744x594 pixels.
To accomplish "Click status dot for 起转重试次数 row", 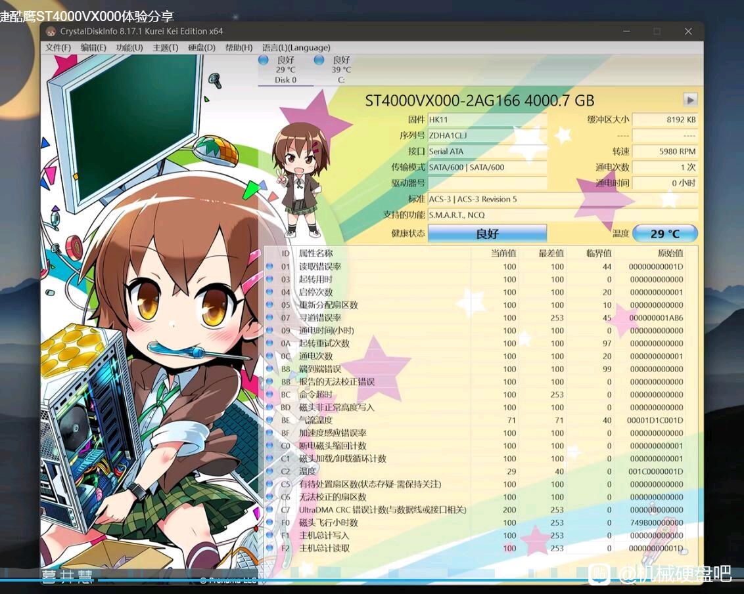I will [269, 343].
